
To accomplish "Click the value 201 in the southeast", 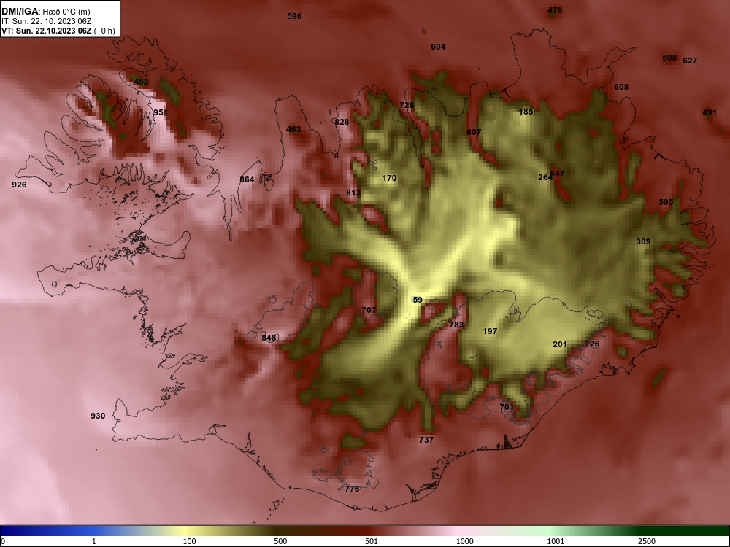I will click(560, 345).
